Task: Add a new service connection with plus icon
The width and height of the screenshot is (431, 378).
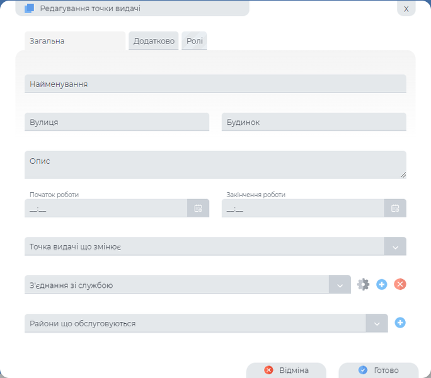Action: point(381,284)
